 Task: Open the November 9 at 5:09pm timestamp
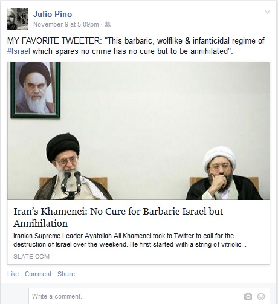click(66, 24)
